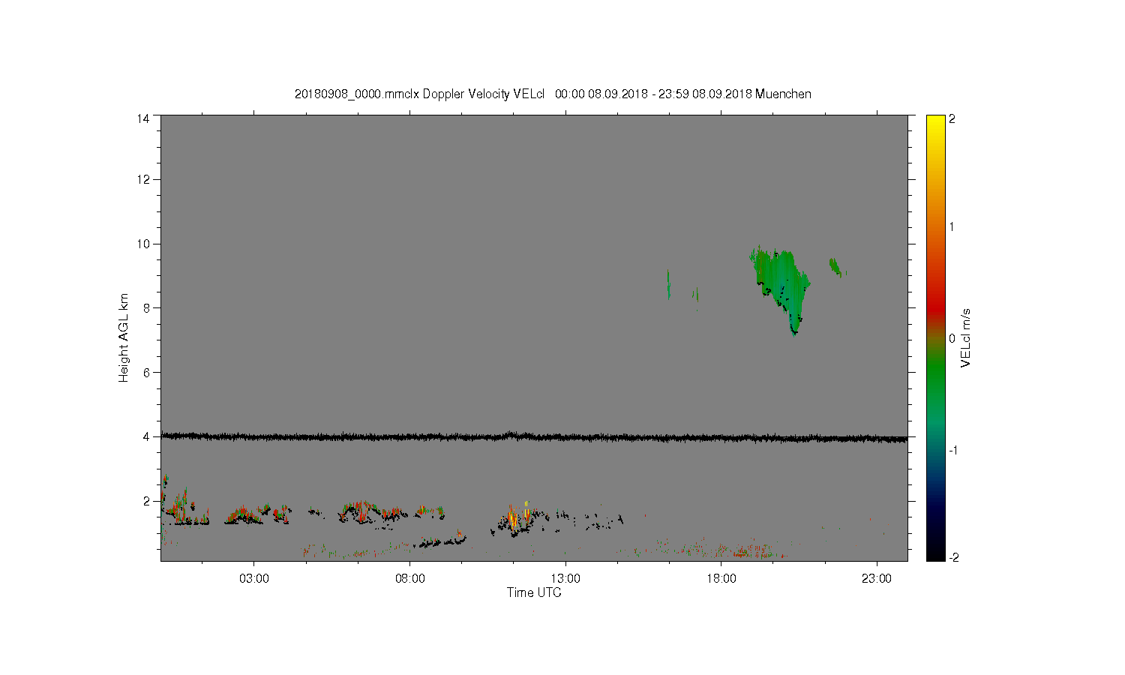Click the 13:00 time tick label
The width and height of the screenshot is (1125, 675).
(x=565, y=579)
